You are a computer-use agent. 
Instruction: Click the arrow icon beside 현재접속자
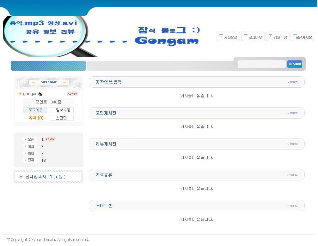pyautogui.click(x=21, y=177)
